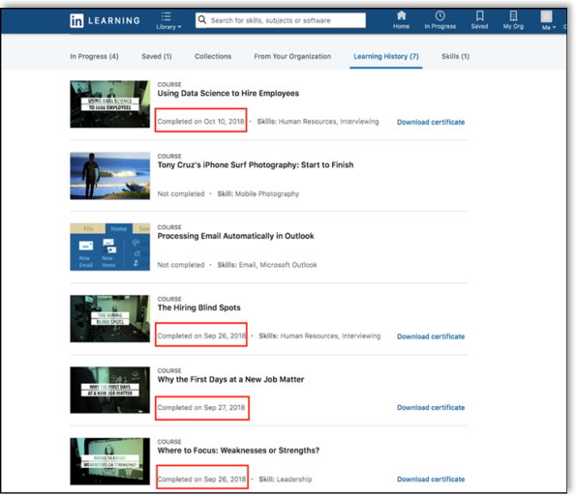Click 'Skill: Leadership' text
The width and height of the screenshot is (576, 495).
point(285,480)
